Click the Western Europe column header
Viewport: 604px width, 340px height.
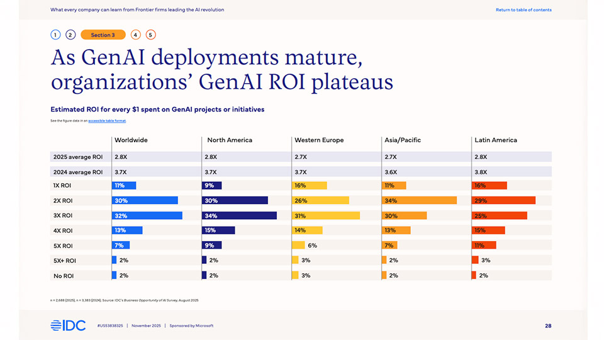click(x=319, y=140)
